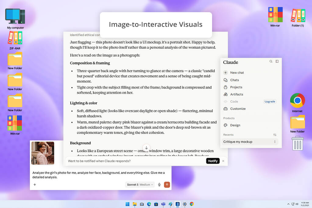Open the Internet Chrome shortcut
Viewport: 312px width, 208px height.
[297, 103]
